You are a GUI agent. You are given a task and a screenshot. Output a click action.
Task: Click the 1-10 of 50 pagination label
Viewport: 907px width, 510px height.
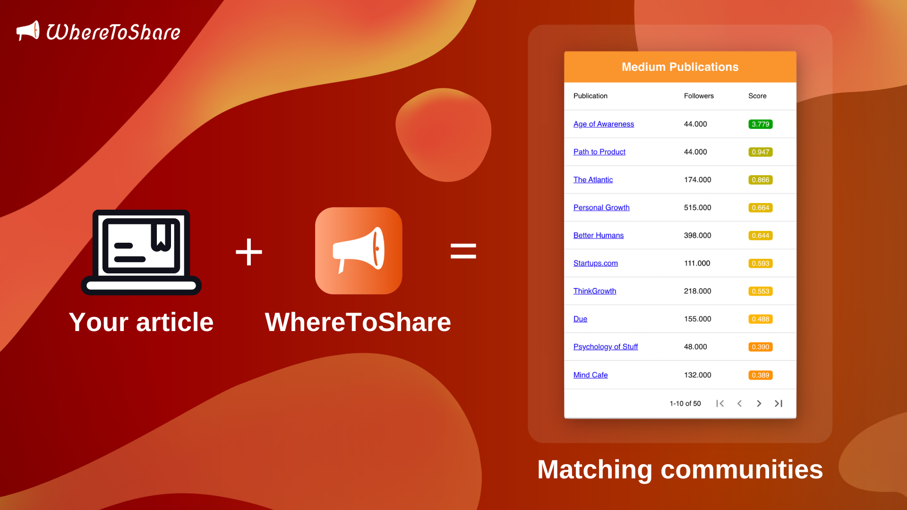(686, 403)
